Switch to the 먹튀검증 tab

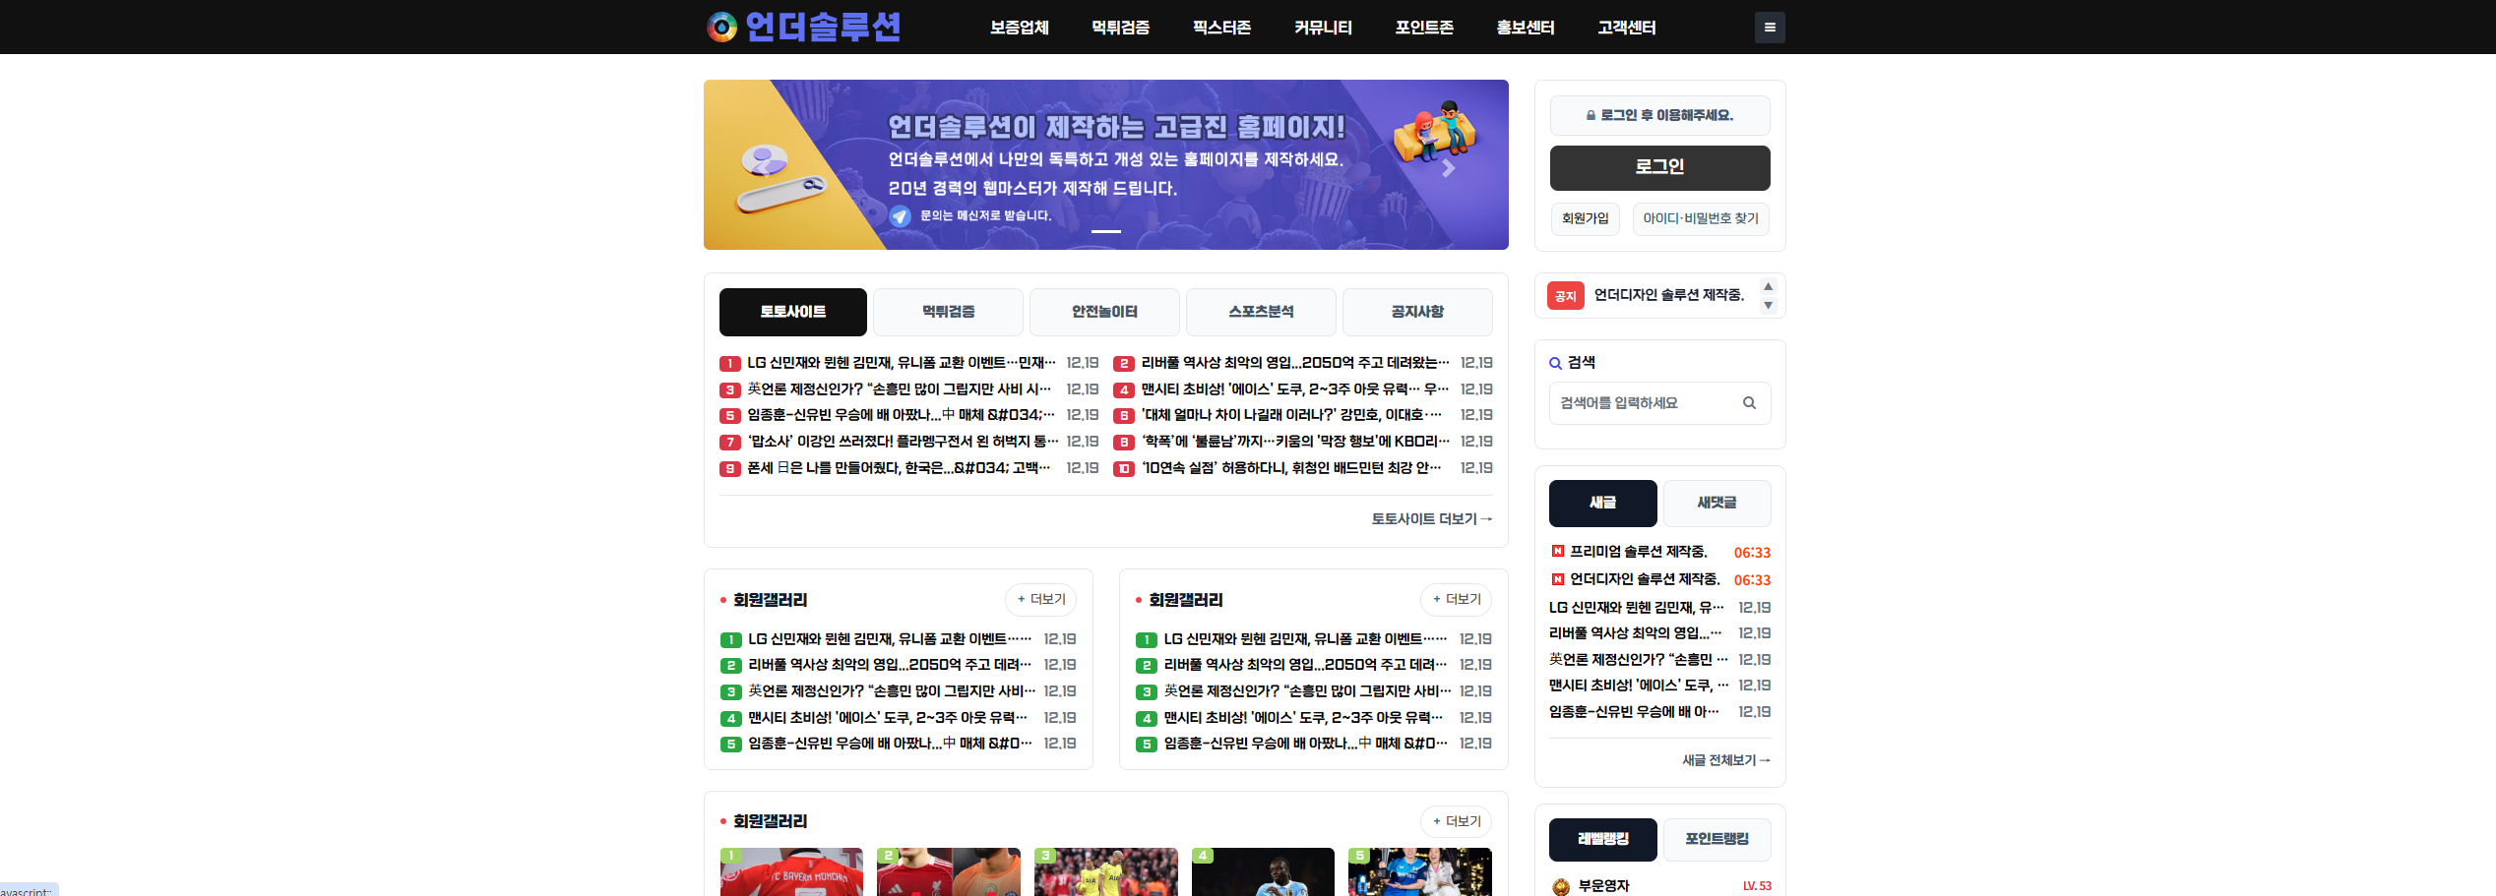(x=948, y=312)
